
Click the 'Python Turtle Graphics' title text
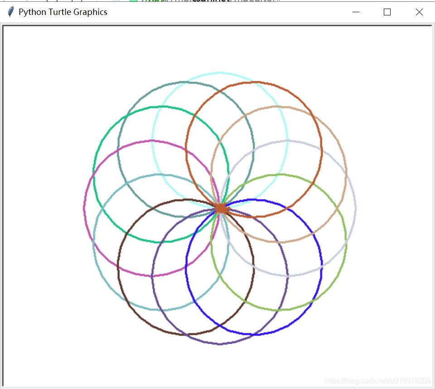click(x=63, y=12)
